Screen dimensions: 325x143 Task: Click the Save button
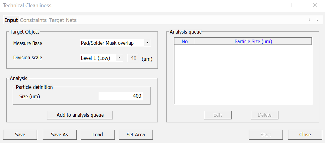coord(20,135)
